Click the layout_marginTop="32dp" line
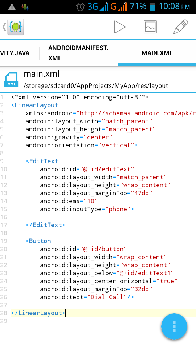Viewport: 196px width, 349px height. coord(96,289)
